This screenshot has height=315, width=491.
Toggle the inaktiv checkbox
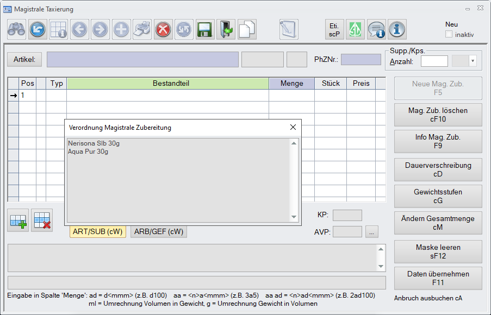(x=449, y=34)
